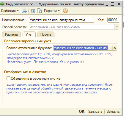
Task: Click the copy-element toolbar icon
Action: click(40, 11)
